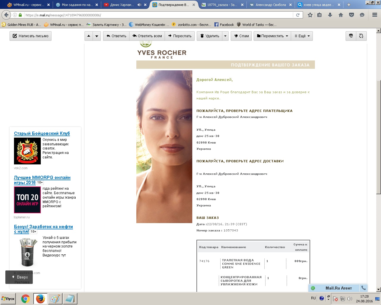The image size is (381, 305).
Task: Open the downloads arrow icon
Action: click(x=330, y=15)
